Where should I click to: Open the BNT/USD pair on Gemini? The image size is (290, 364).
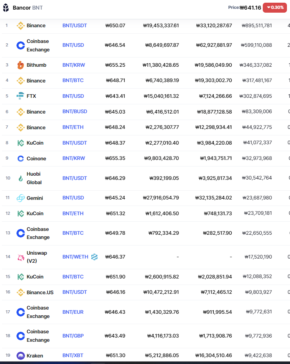pos(73,198)
